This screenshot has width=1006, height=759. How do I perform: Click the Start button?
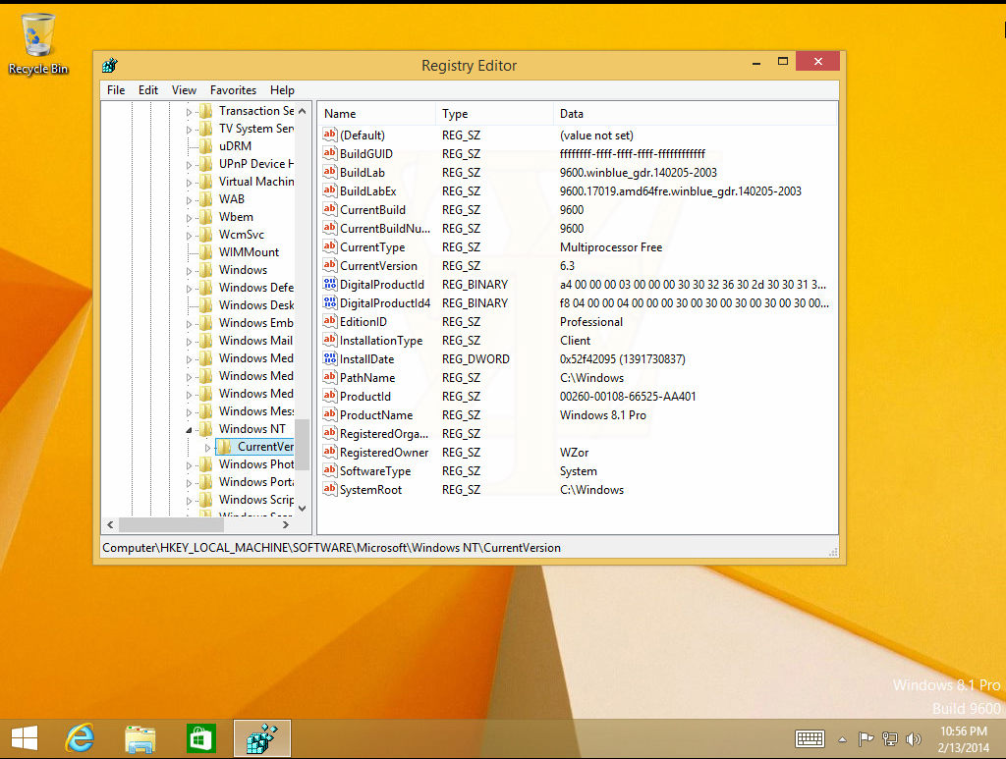(x=25, y=738)
